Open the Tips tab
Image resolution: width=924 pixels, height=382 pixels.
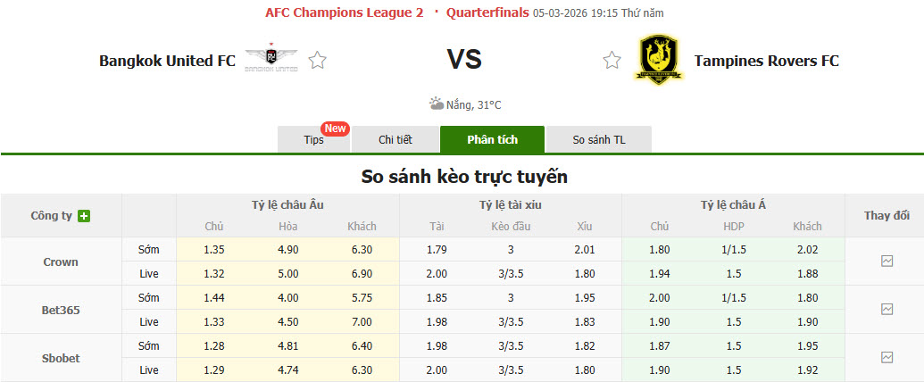click(x=314, y=140)
